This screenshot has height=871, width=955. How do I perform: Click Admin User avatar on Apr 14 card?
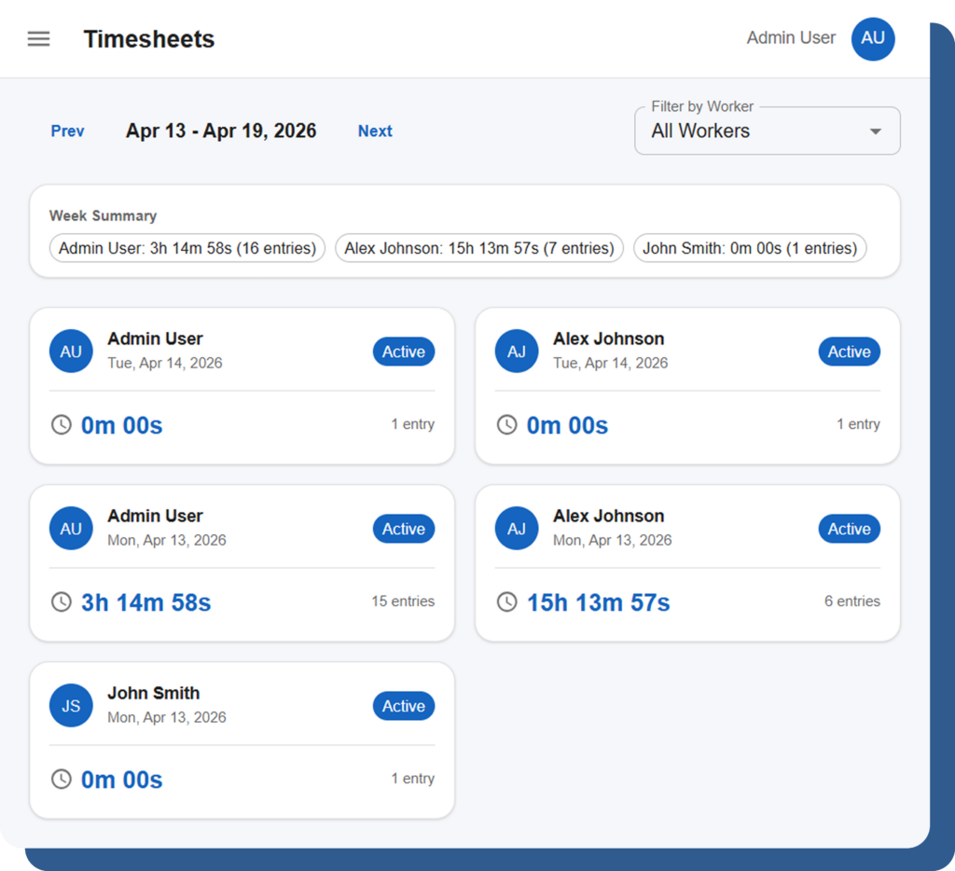pos(71,352)
